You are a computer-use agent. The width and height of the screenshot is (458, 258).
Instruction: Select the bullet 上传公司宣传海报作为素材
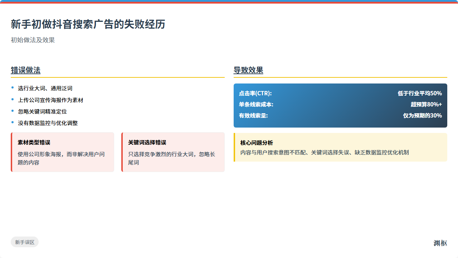click(x=50, y=100)
